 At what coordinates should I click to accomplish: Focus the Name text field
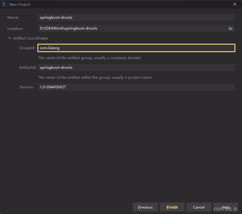click(x=136, y=17)
